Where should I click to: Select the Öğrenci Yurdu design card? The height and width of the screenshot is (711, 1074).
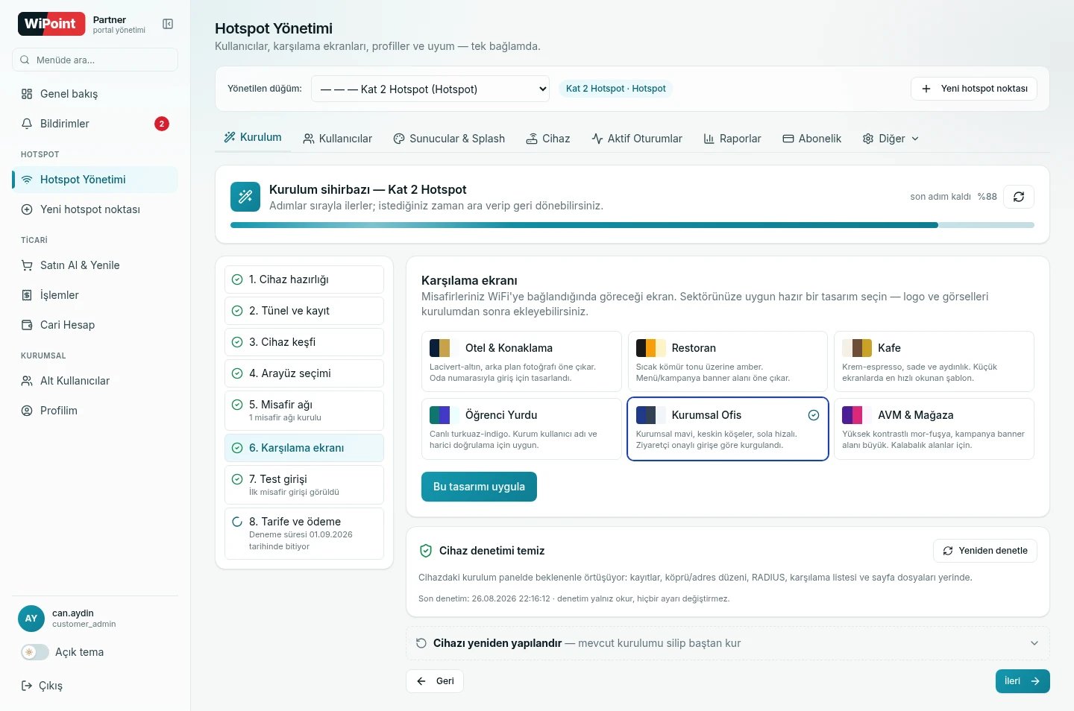[521, 429]
